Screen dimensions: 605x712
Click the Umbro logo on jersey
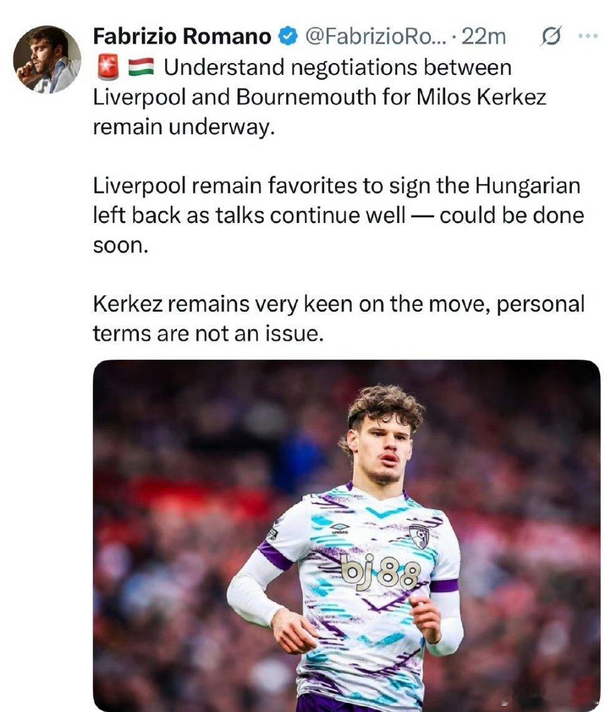coord(340,528)
